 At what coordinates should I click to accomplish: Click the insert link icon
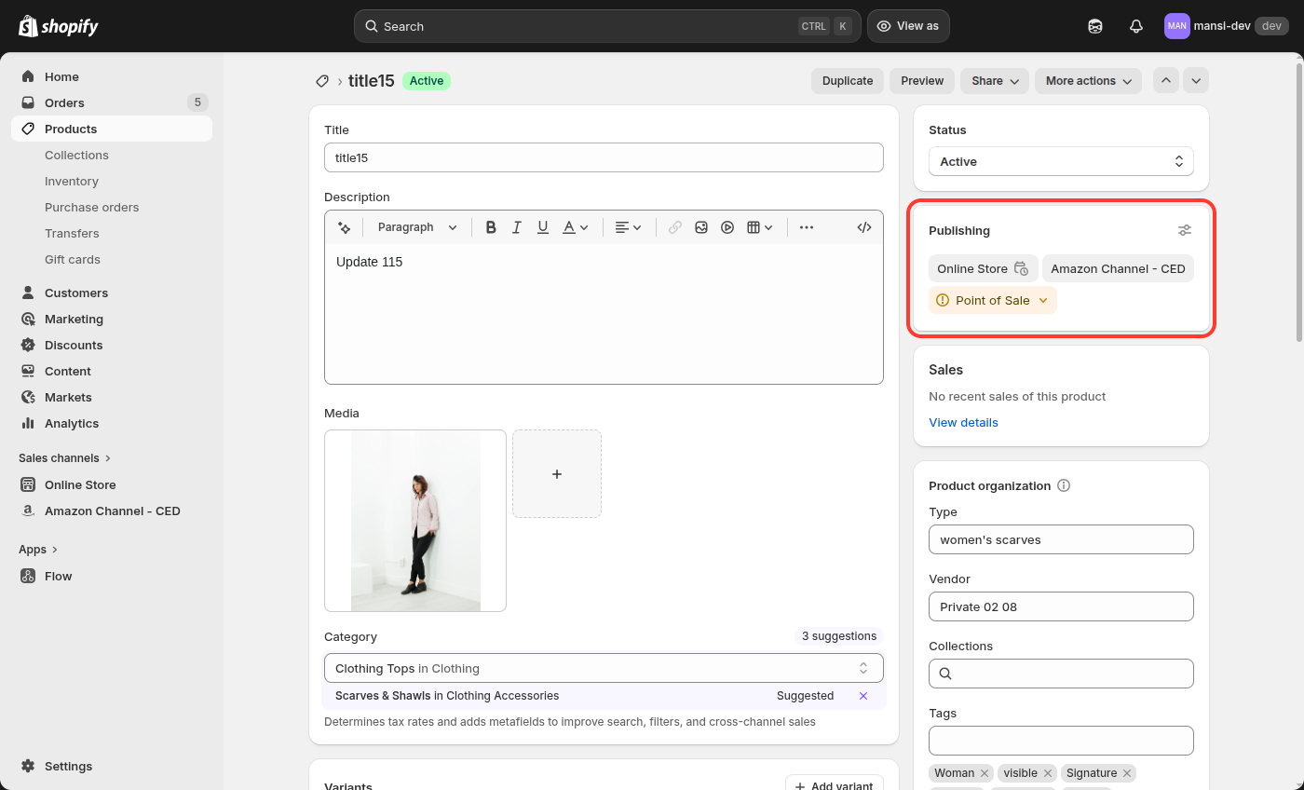coord(675,227)
